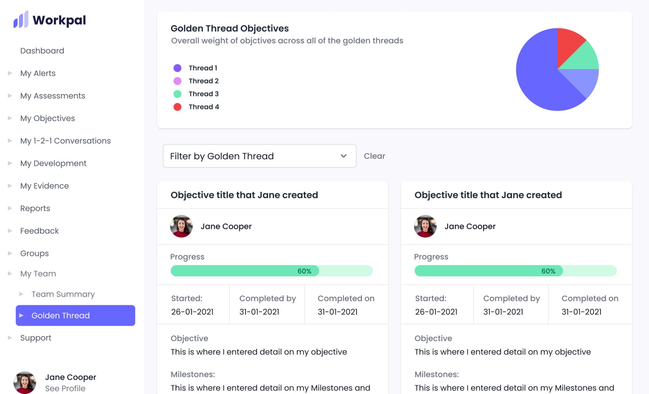Screen dimensions: 649x394
Task: Open Team Summary in the sidebar
Action: click(63, 294)
